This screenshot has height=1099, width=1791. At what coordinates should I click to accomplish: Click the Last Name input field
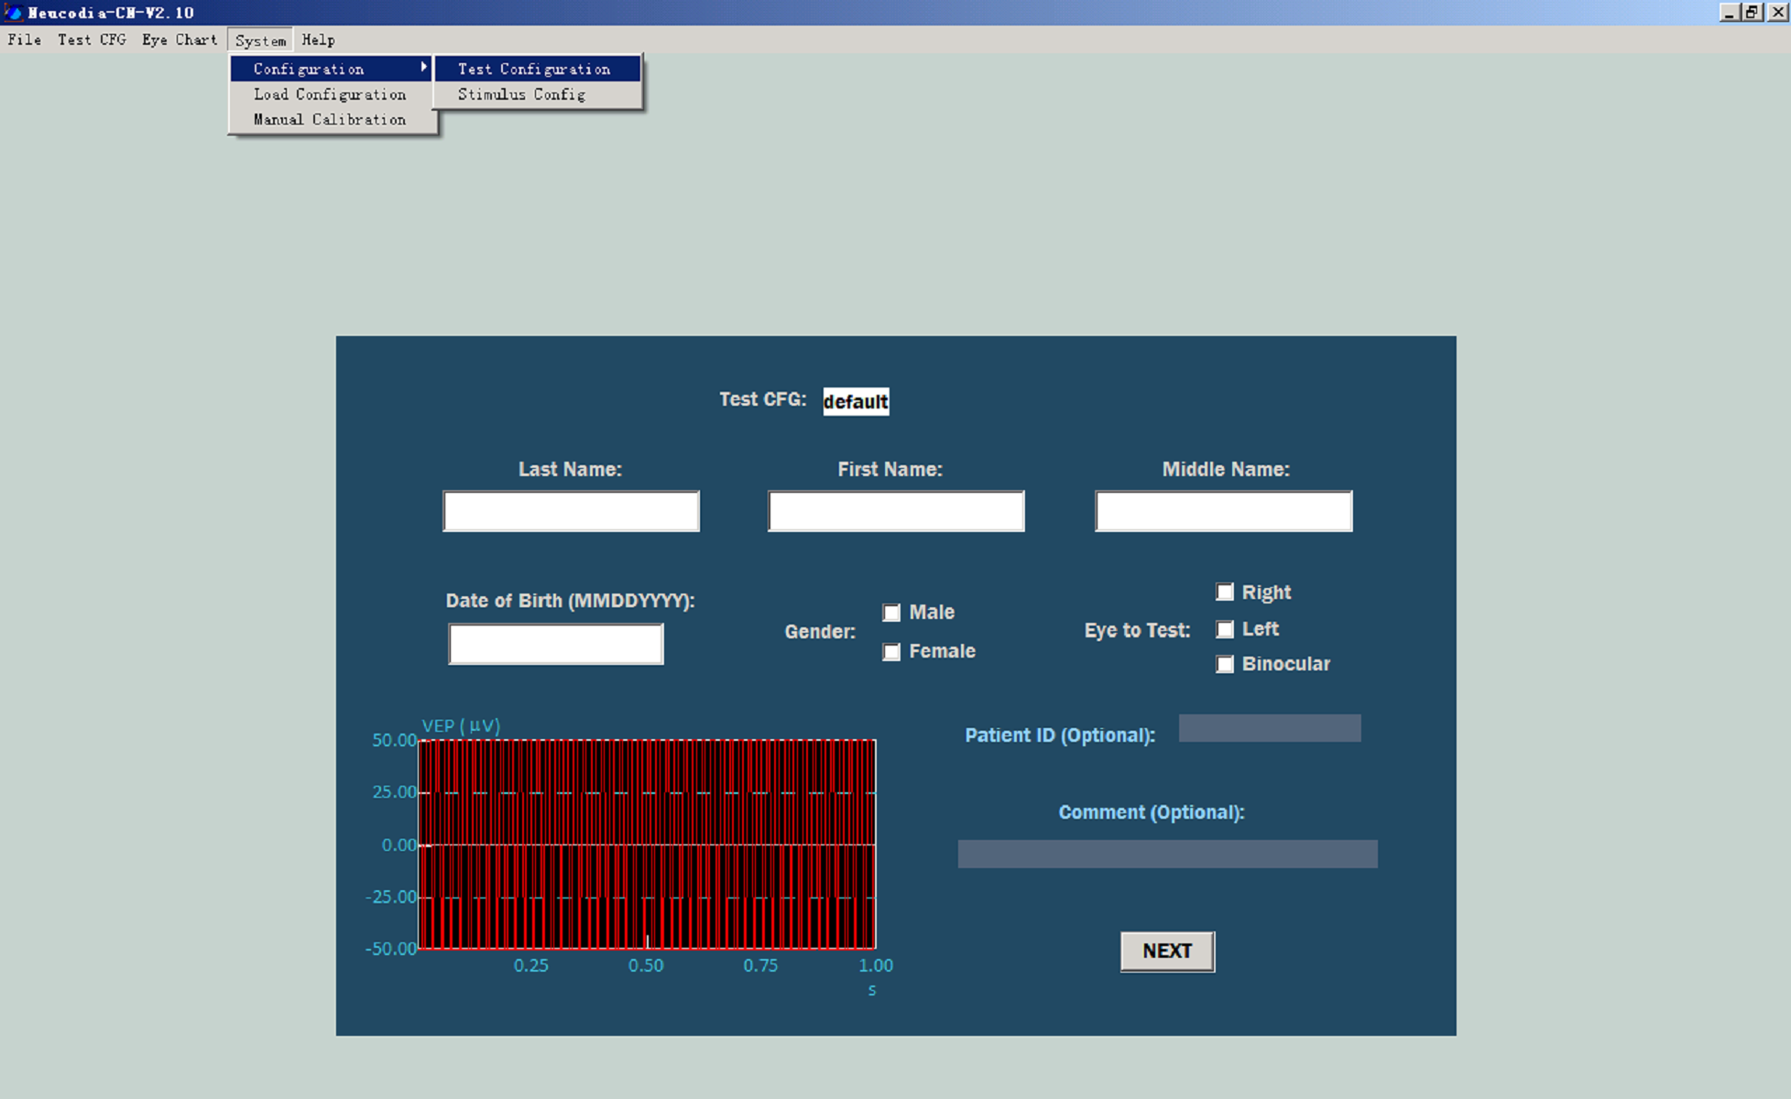tap(571, 511)
